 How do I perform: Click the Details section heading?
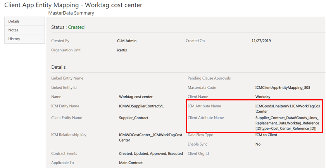[x=59, y=67]
